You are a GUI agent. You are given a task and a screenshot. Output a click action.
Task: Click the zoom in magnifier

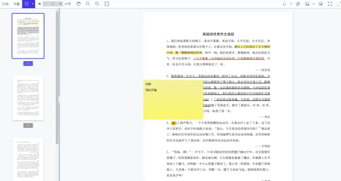(97, 4)
